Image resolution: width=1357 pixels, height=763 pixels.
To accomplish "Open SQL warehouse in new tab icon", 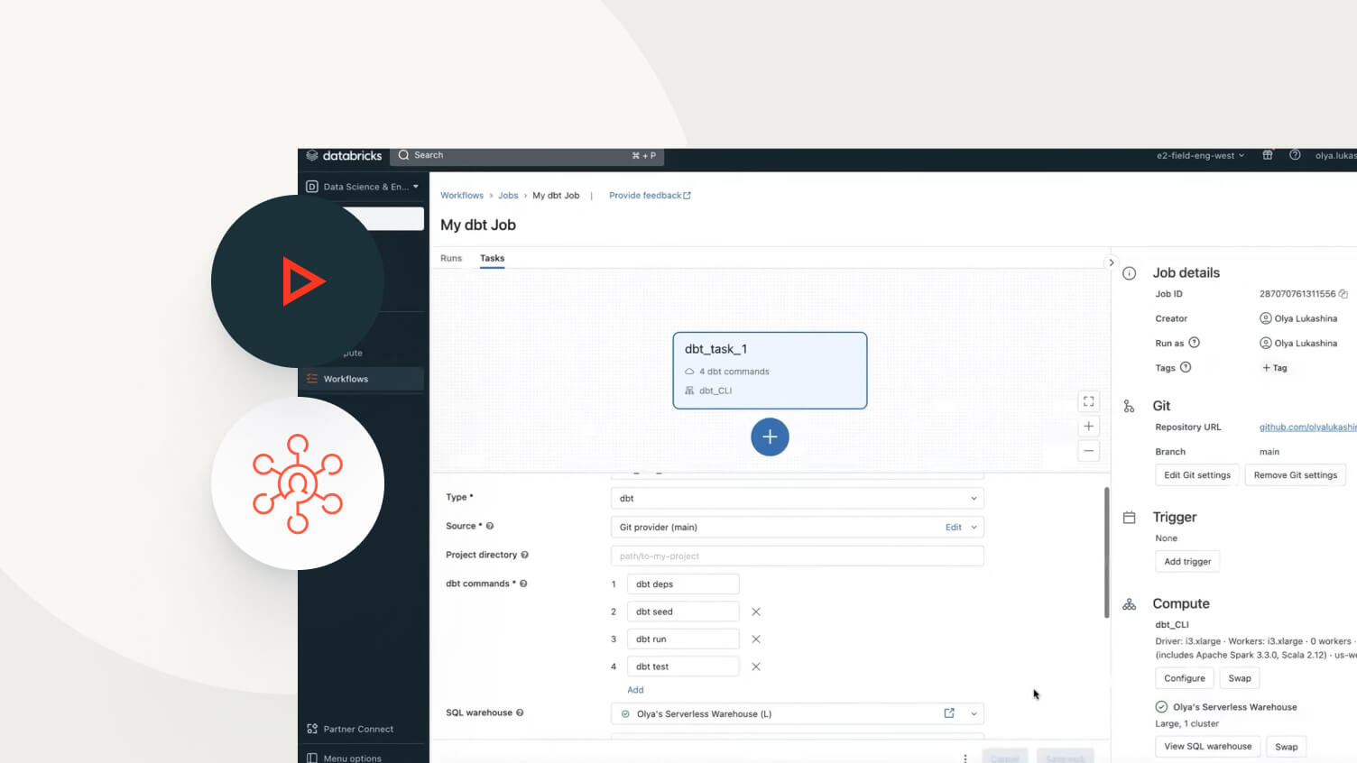I will 949,713.
